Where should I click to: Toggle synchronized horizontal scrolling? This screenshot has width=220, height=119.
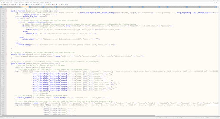point(38,4)
